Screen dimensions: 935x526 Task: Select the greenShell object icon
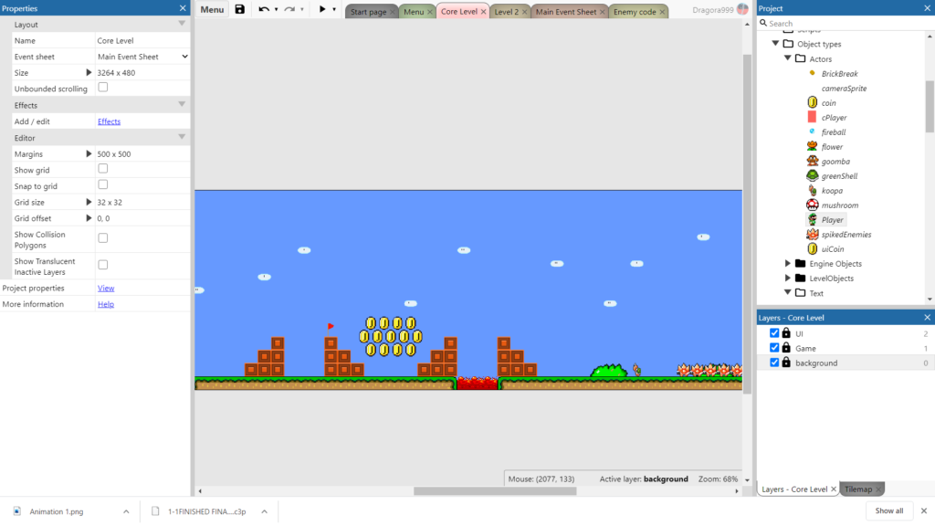coord(812,176)
